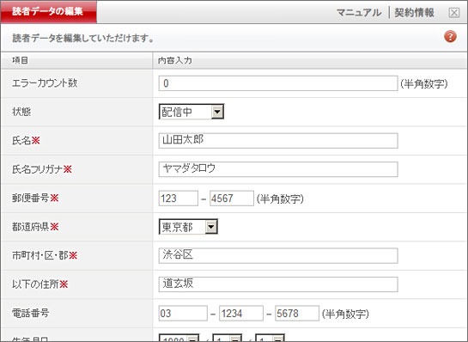Open the マニュアル link
The width and height of the screenshot is (468, 342).
[359, 13]
